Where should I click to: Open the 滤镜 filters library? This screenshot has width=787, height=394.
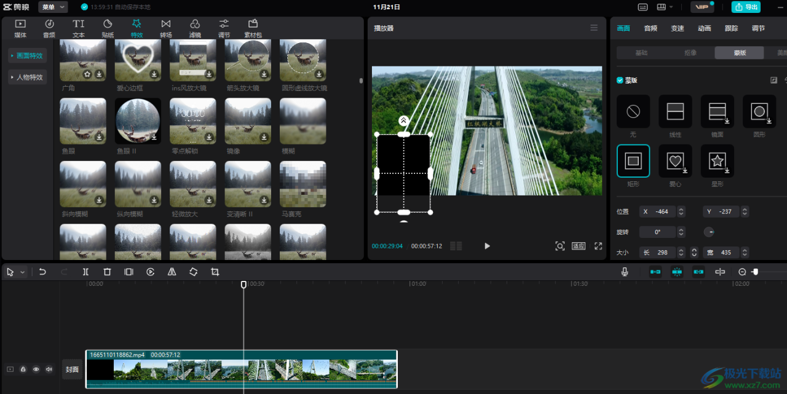(195, 28)
